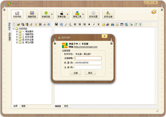This screenshot has width=166, height=117.
Task: Switch to the 目录 tab
Action: click(15, 106)
